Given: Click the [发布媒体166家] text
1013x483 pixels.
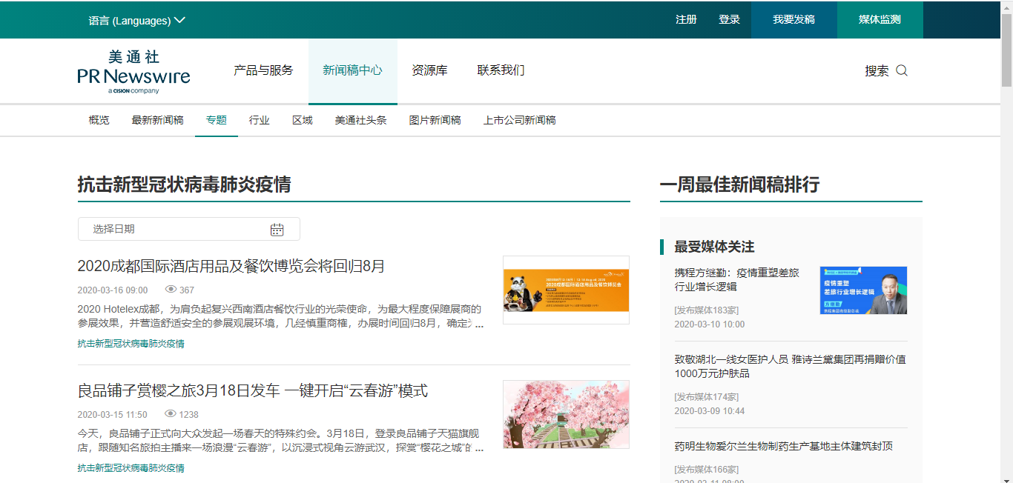Looking at the screenshot, I should tap(706, 470).
